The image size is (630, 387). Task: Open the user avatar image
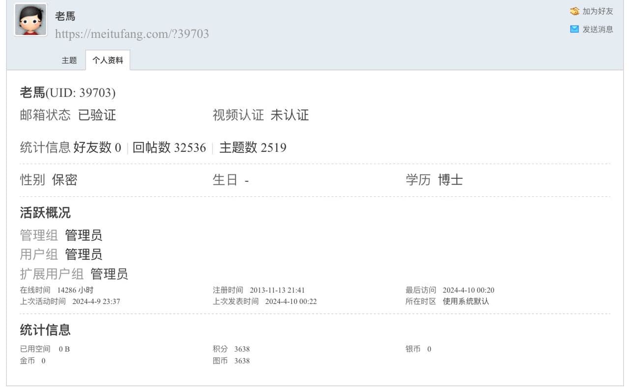[31, 20]
